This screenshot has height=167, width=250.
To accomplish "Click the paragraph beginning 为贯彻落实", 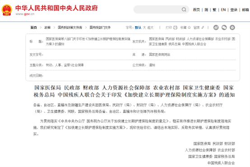I will click(x=132, y=127).
